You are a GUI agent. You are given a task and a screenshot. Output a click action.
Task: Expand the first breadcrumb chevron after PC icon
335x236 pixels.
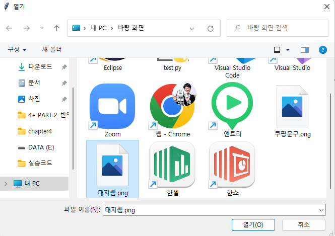(x=85, y=28)
